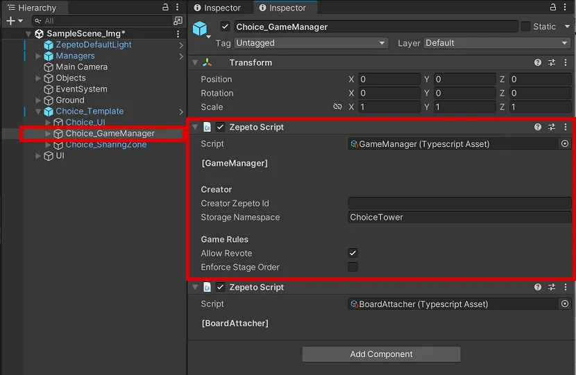
Task: Open Inspector panel three-dot options menu
Action: pos(565,7)
